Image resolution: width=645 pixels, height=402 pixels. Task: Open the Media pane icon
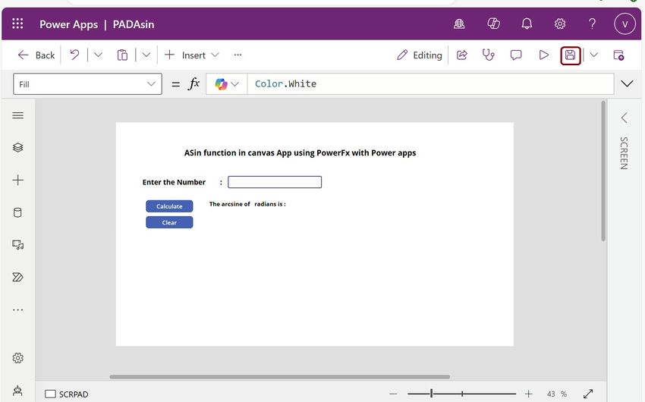click(x=17, y=245)
